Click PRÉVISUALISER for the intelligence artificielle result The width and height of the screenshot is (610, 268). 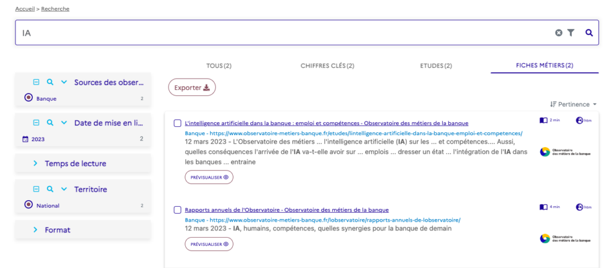click(x=209, y=177)
